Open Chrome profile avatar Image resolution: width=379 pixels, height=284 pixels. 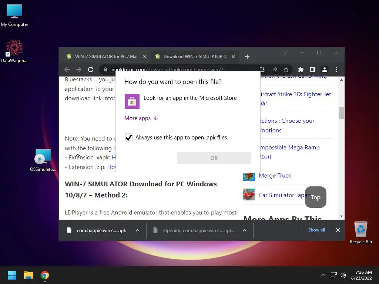(x=324, y=70)
